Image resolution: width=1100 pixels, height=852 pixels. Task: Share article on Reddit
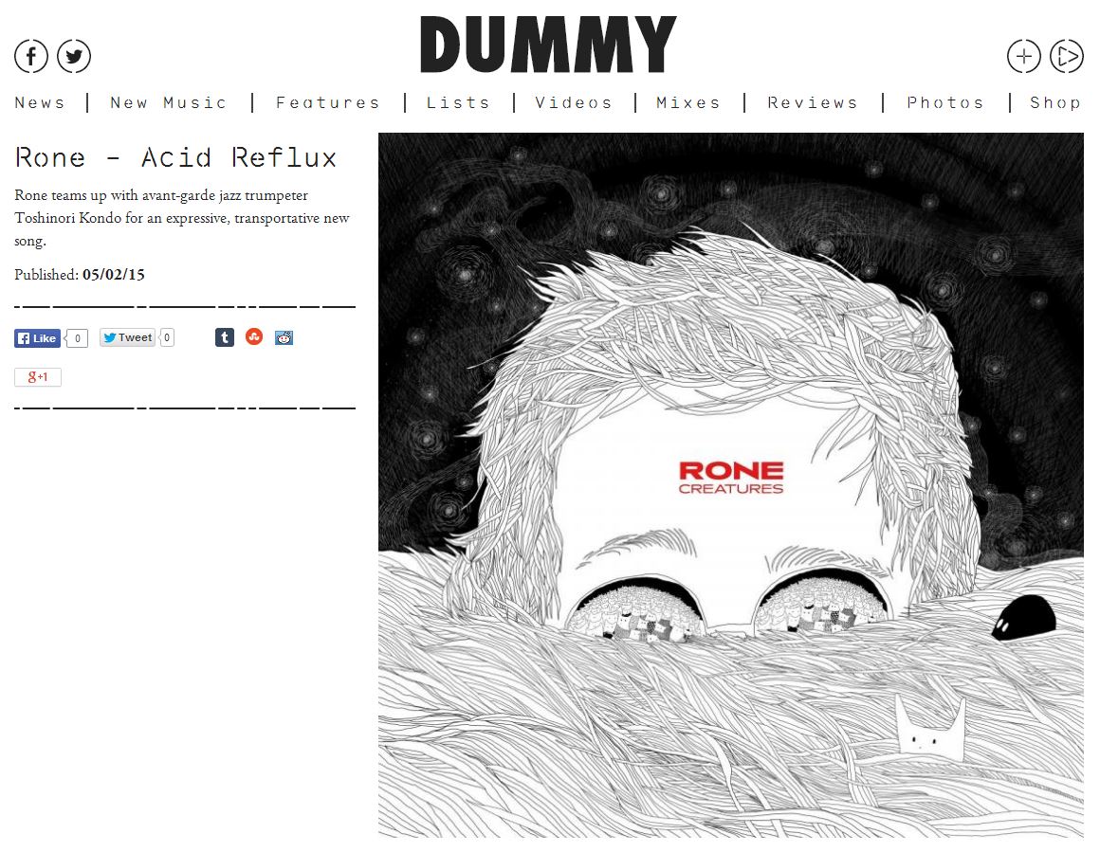click(x=284, y=337)
